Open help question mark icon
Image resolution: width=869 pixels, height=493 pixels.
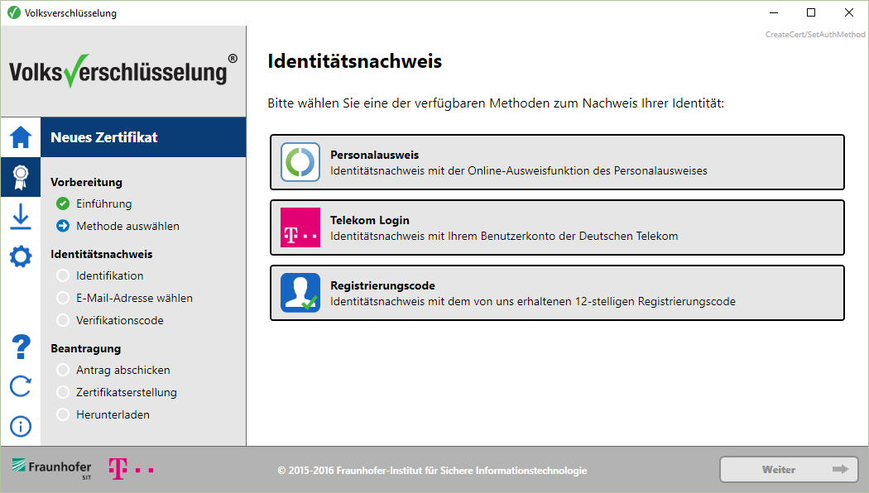click(21, 347)
